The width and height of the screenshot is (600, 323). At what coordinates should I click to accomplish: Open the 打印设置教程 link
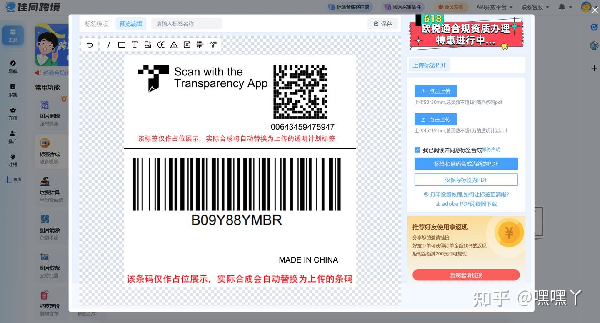click(466, 195)
